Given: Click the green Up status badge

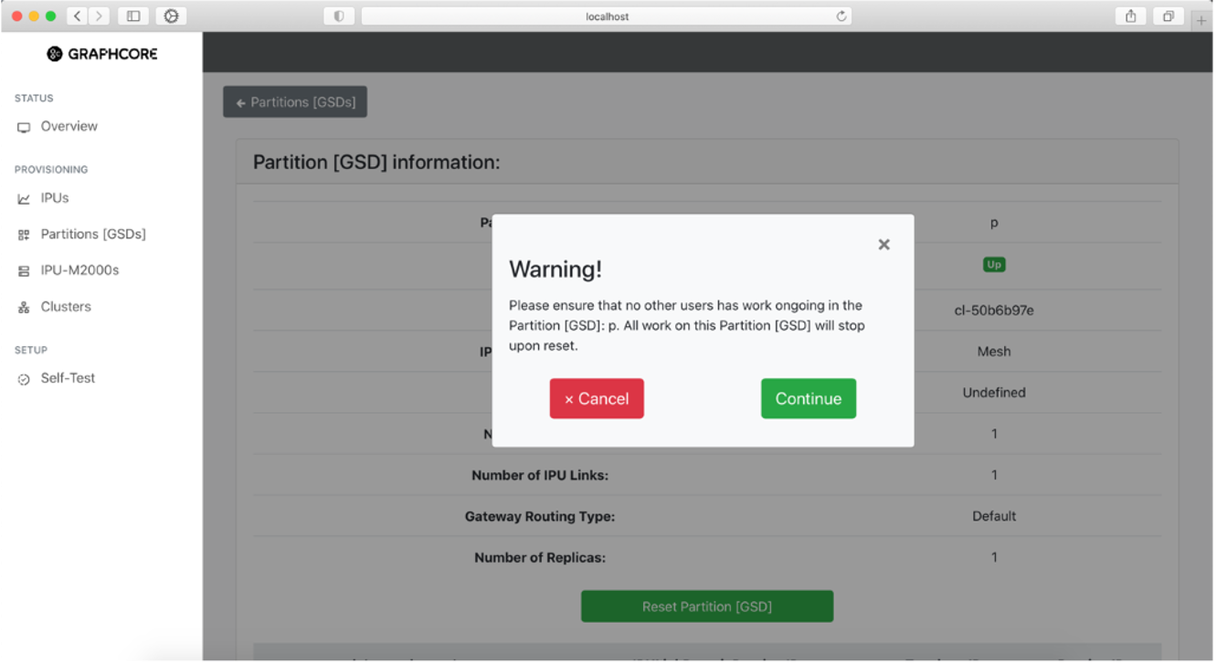Looking at the screenshot, I should point(994,265).
